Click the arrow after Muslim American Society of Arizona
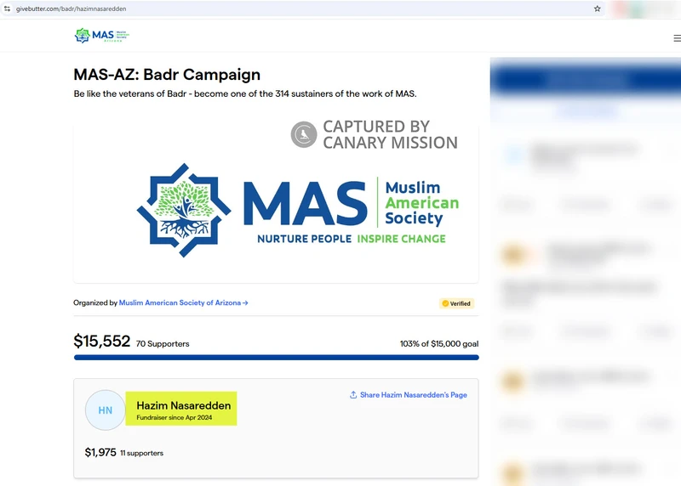 (245, 303)
